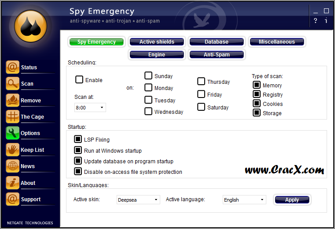Click the green Options wrench icon
335x229 pixels.
13,133
